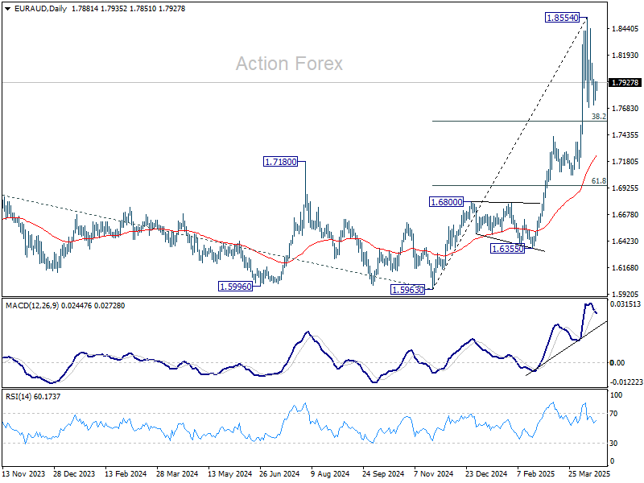The image size is (644, 483).
Task: Click the 28 Mar 2024 date label
Action: [x=177, y=474]
